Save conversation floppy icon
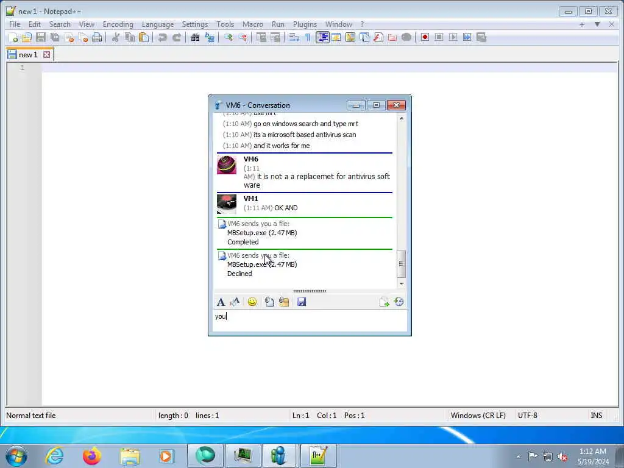 [x=302, y=302]
